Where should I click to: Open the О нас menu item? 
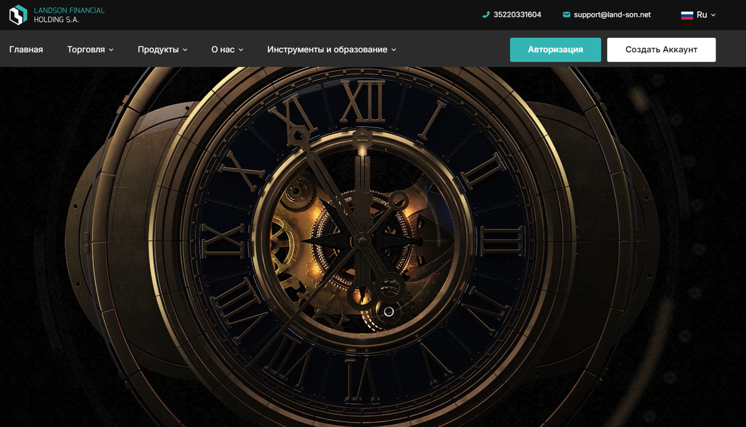point(223,50)
